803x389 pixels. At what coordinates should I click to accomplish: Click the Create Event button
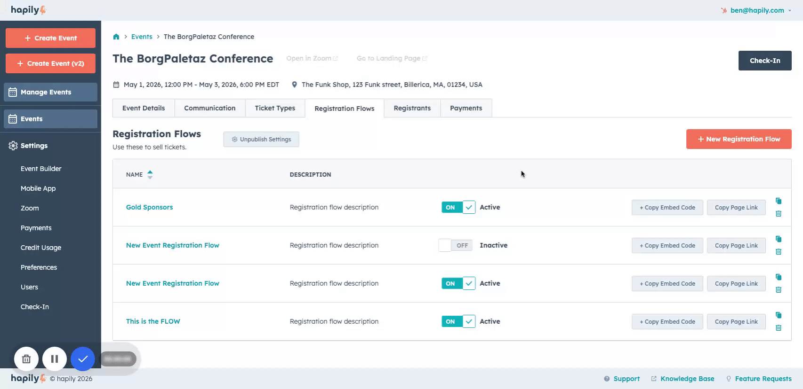tap(50, 38)
